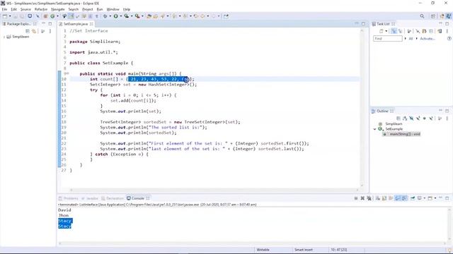
Task: Toggle Hide Non-Public members in Outline
Action: pos(425,119)
